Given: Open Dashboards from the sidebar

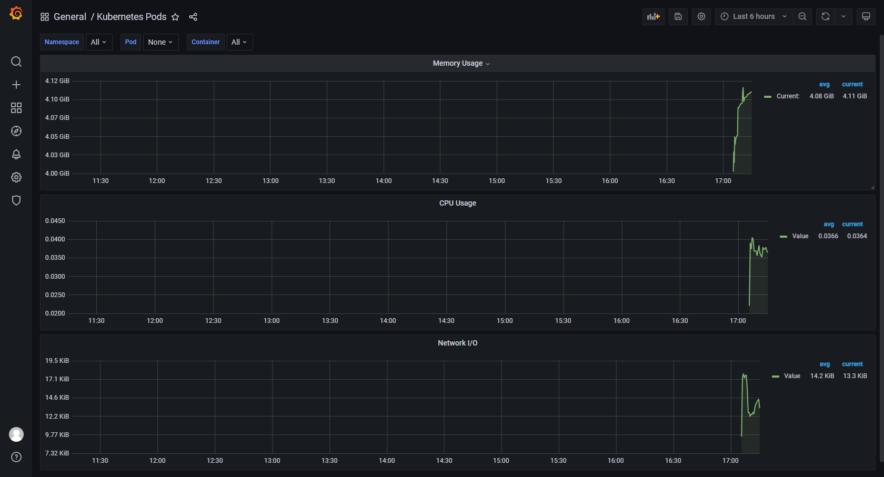Looking at the screenshot, I should click(x=16, y=108).
